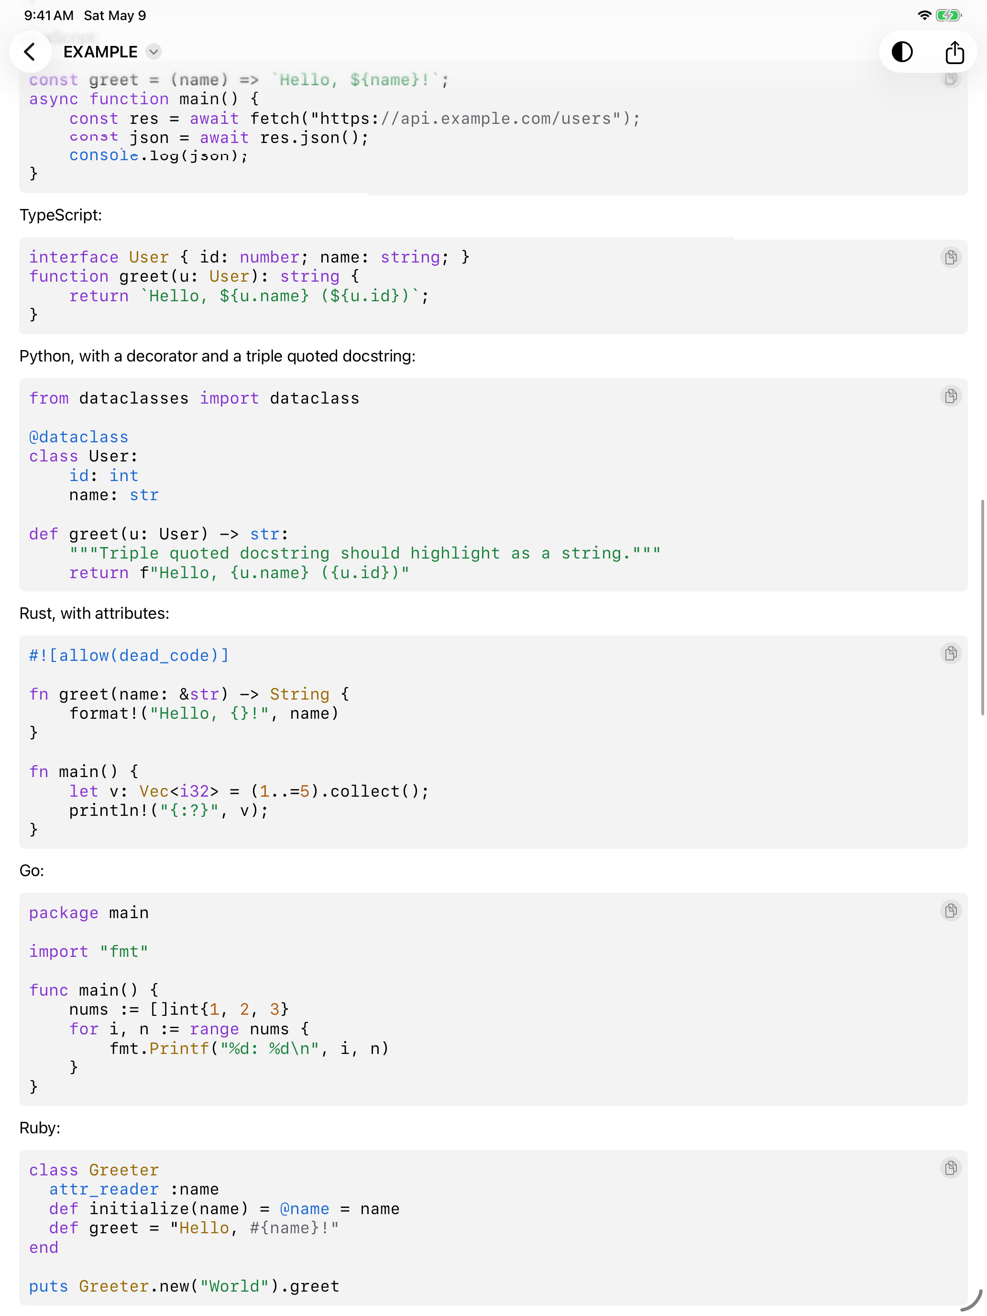
Task: Click the 'puts Greeter.new("World").greet' line
Action: click(184, 1286)
